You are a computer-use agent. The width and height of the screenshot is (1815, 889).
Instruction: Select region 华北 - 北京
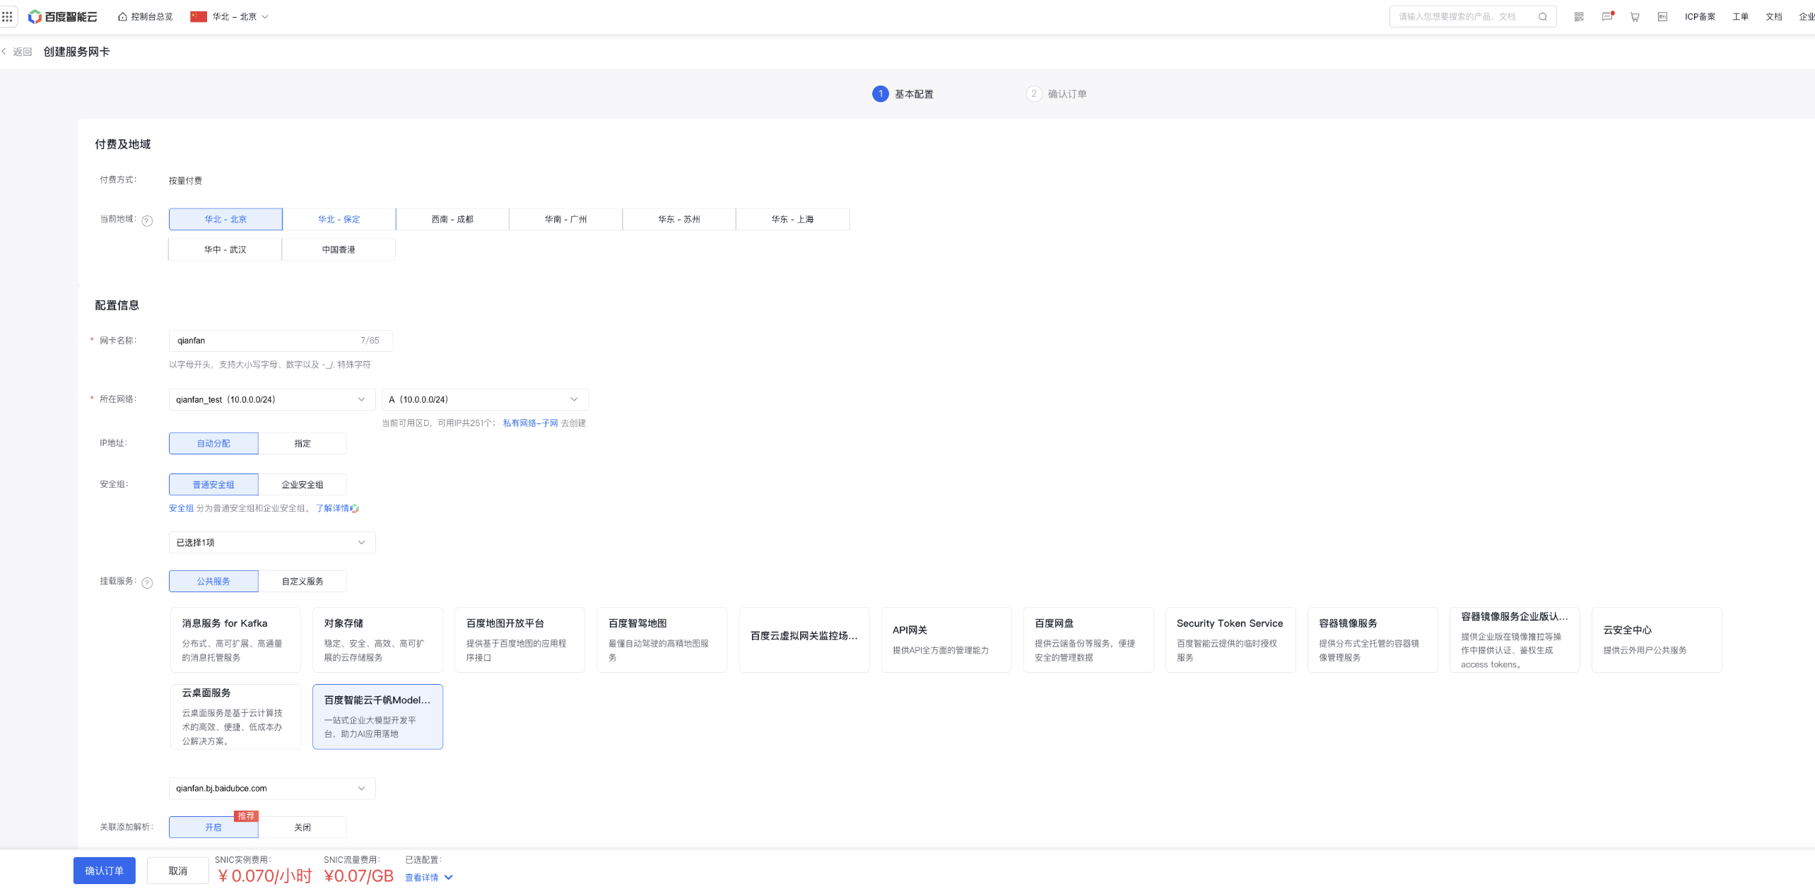click(225, 219)
